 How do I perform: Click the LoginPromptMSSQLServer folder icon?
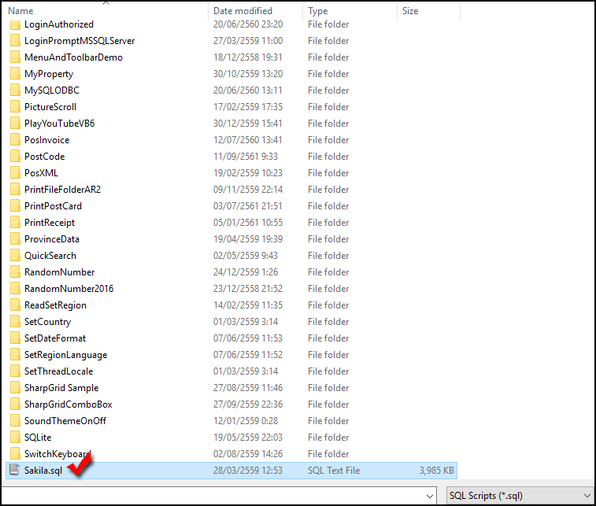point(15,41)
